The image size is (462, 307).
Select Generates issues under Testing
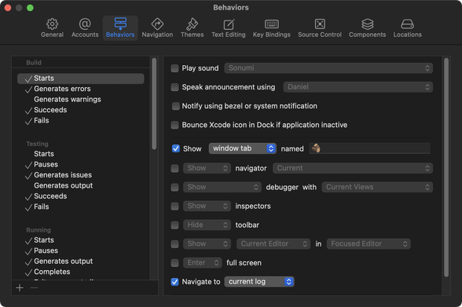[63, 175]
